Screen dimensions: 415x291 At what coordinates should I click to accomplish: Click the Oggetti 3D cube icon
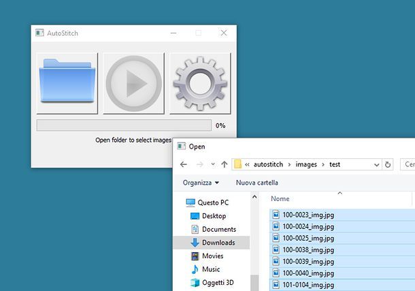tap(195, 283)
